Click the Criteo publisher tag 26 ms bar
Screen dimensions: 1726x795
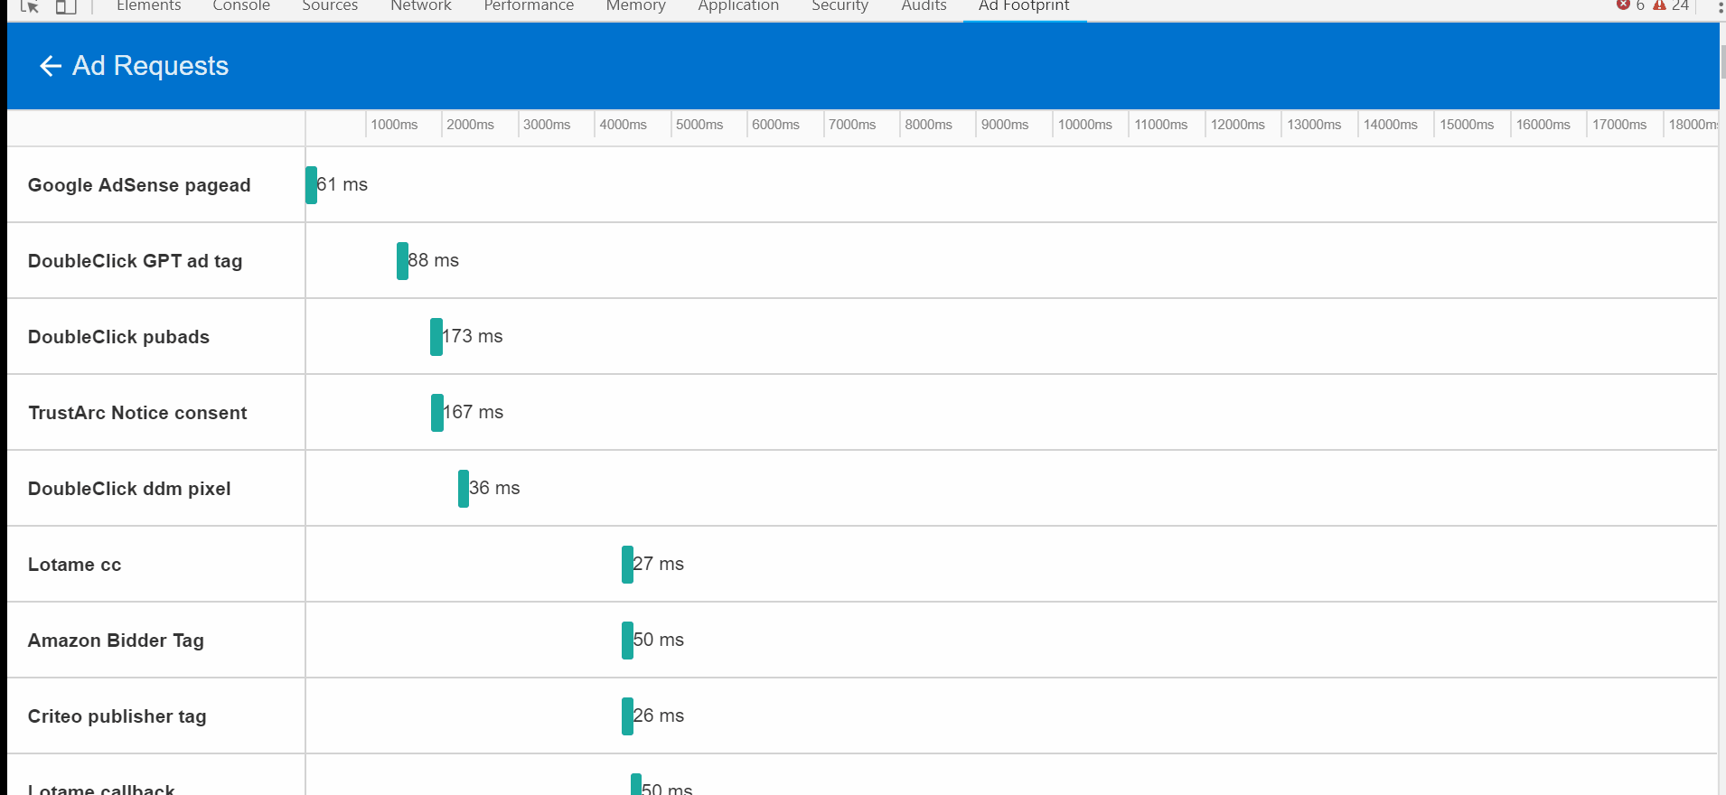pos(627,716)
